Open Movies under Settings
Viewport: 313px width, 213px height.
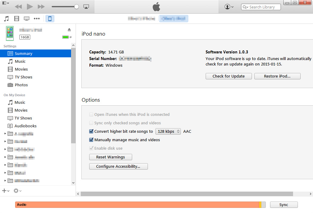[x=35, y=69]
